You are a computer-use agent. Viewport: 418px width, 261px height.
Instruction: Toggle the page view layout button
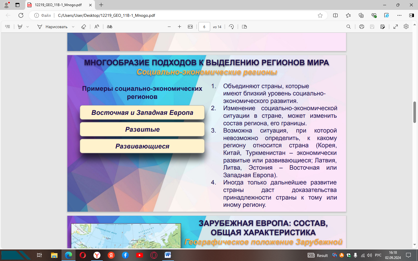(244, 27)
